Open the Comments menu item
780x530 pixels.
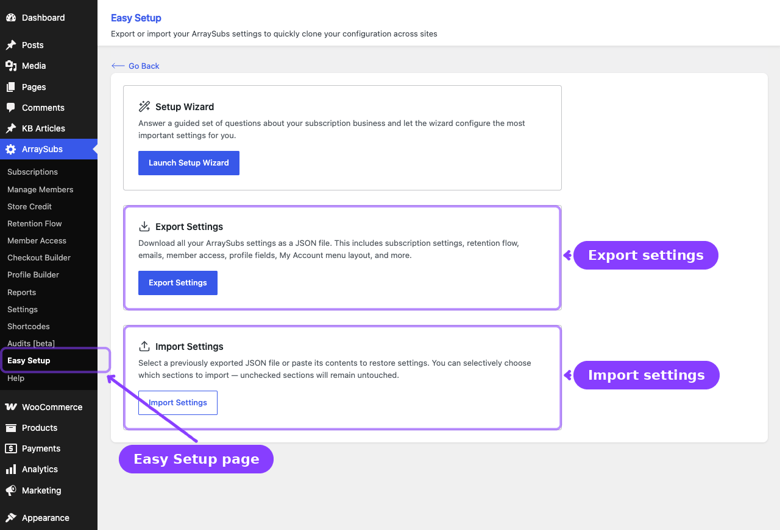[x=49, y=108]
